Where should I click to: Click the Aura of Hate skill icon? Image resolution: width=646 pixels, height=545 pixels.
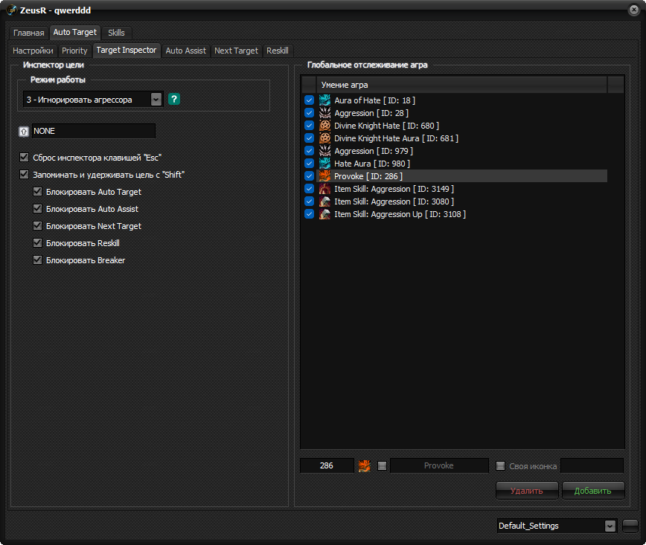324,100
